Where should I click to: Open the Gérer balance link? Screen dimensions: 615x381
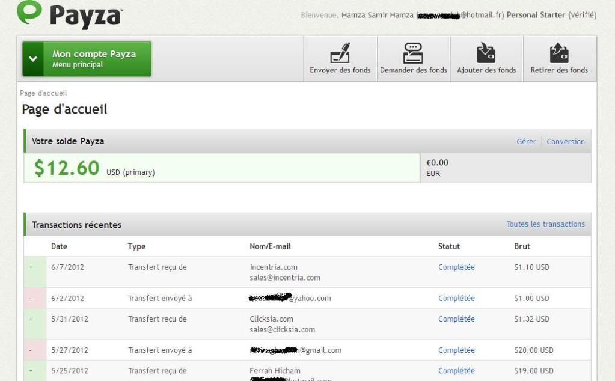click(526, 141)
